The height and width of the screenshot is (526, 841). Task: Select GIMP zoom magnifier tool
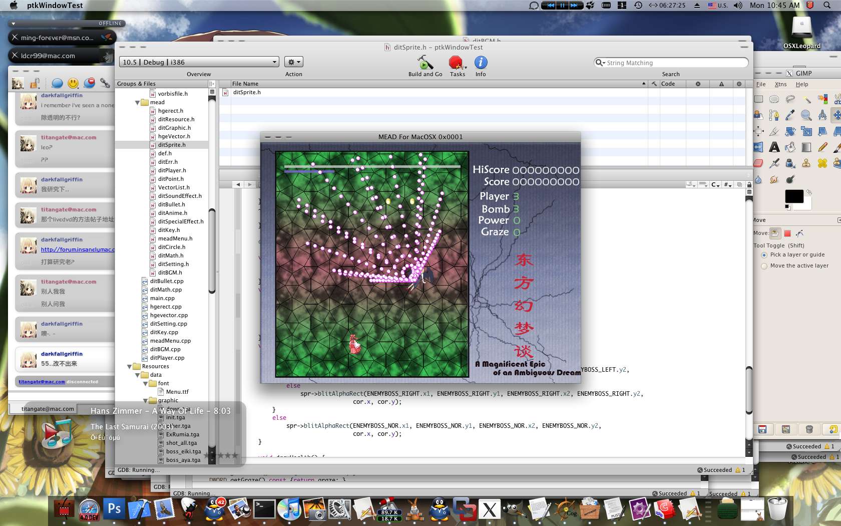806,115
